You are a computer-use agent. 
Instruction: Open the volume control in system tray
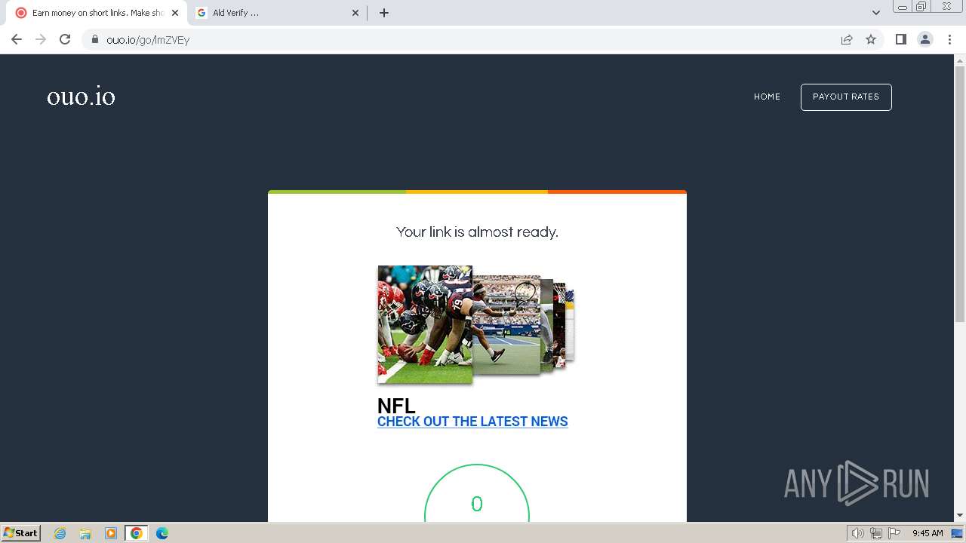click(858, 533)
